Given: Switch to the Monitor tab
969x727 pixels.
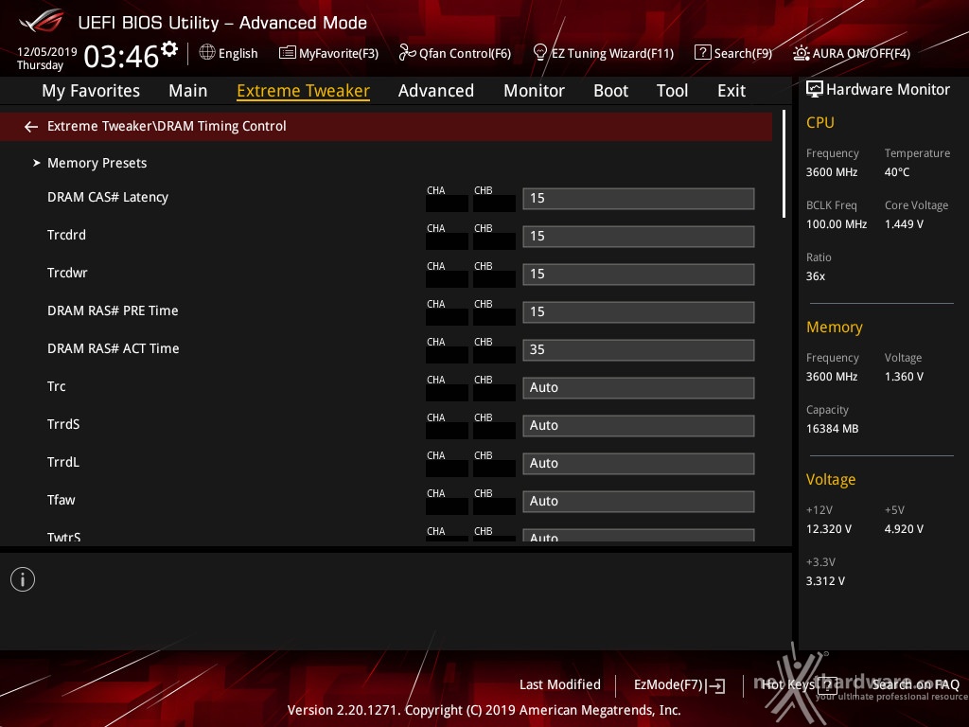Looking at the screenshot, I should 534,91.
